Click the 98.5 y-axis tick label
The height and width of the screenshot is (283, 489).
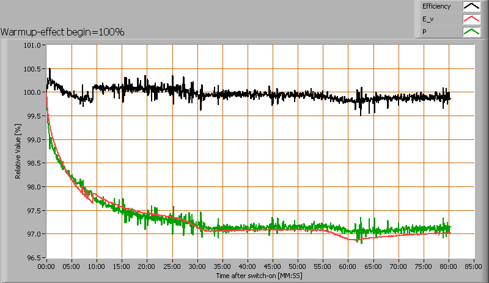point(33,163)
